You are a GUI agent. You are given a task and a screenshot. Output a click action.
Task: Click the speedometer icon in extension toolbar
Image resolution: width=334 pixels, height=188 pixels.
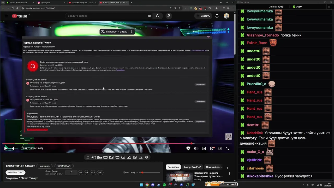tap(123, 157)
